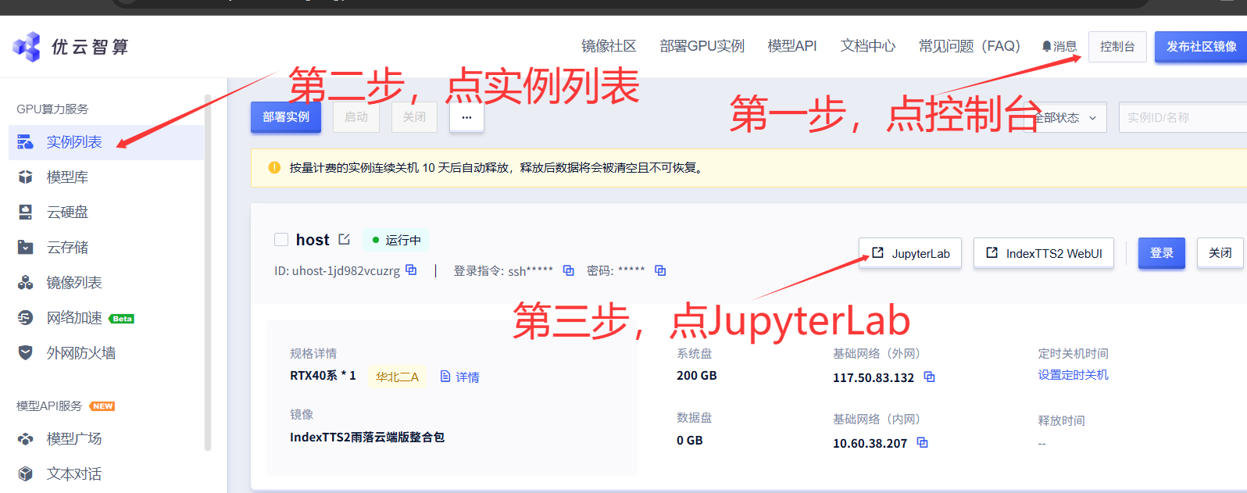
Task: Copy internal IP 10.60.38.207
Action: [x=922, y=442]
